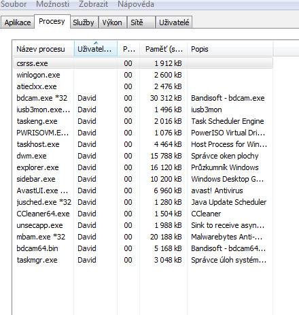Click the Sink to receive asyn... description

point(228,225)
